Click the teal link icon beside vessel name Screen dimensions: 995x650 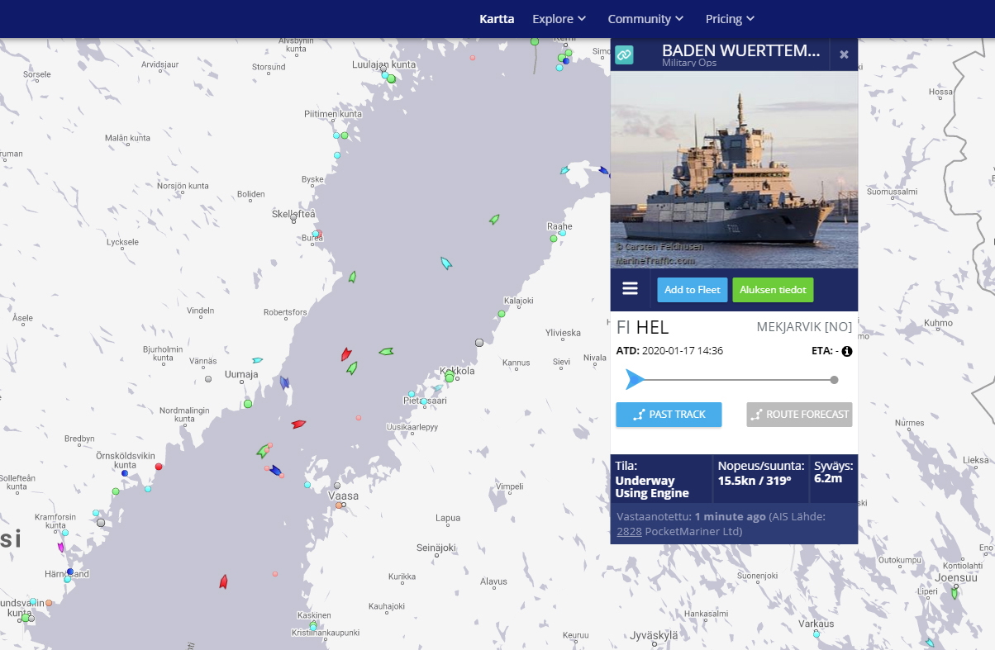[x=624, y=55]
